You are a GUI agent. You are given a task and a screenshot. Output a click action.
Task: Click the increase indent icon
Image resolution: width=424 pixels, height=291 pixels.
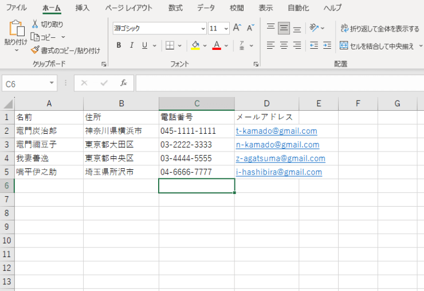tap(327, 45)
